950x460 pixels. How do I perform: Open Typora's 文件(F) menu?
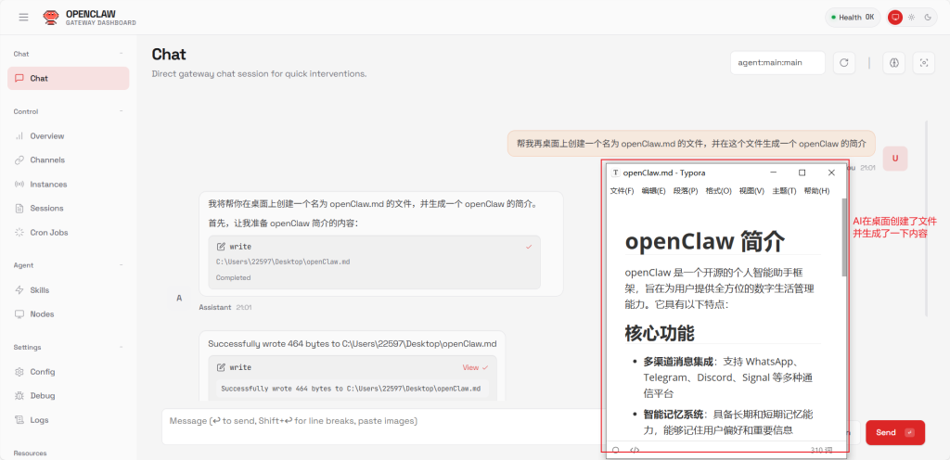coord(622,191)
